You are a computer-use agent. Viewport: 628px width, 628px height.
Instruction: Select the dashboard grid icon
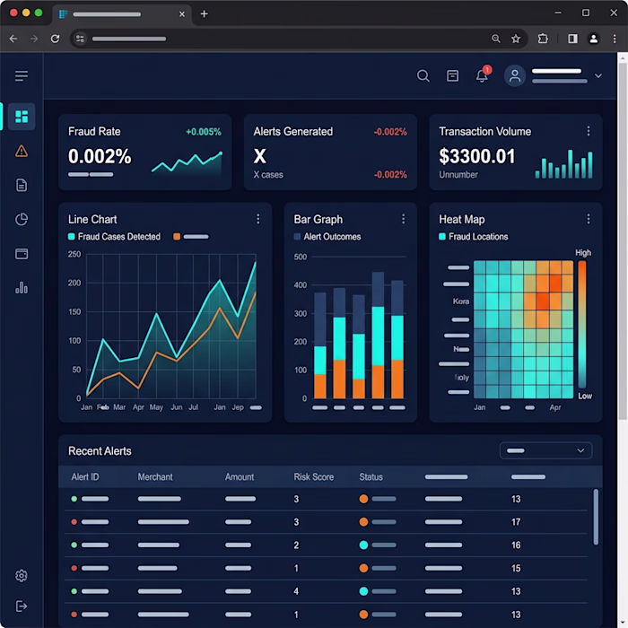point(22,117)
